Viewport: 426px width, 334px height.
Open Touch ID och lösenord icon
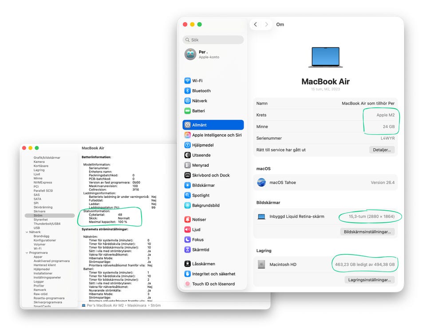pyautogui.click(x=187, y=284)
